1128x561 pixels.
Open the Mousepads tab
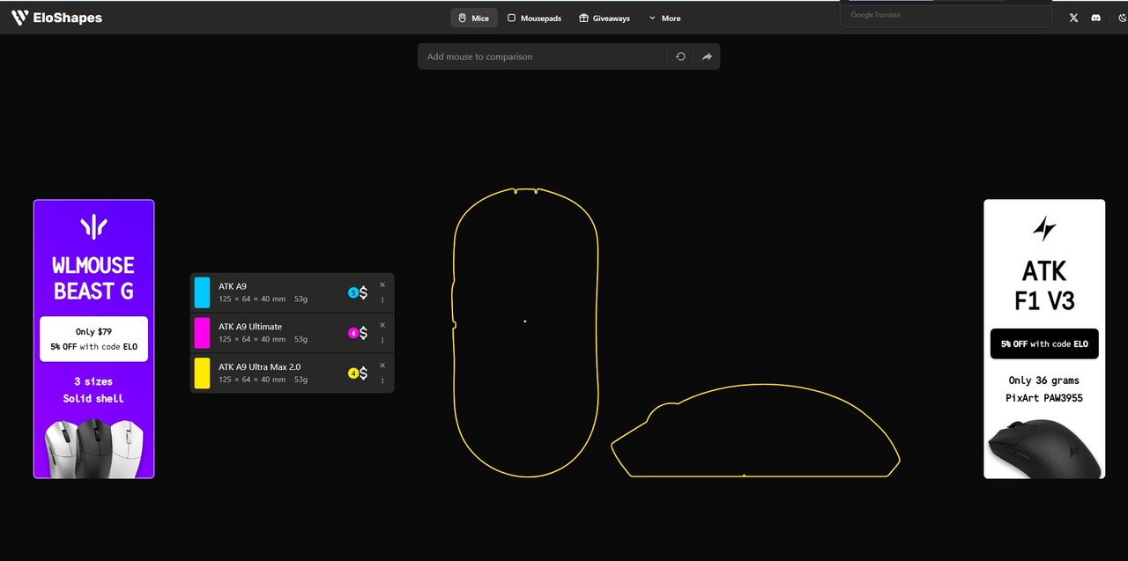click(534, 18)
